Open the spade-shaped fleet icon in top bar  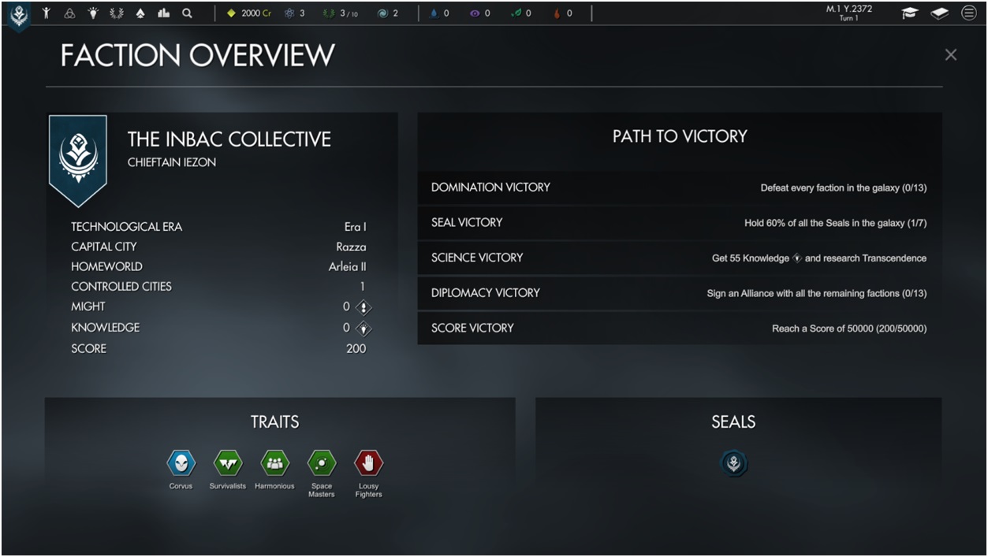click(x=140, y=13)
